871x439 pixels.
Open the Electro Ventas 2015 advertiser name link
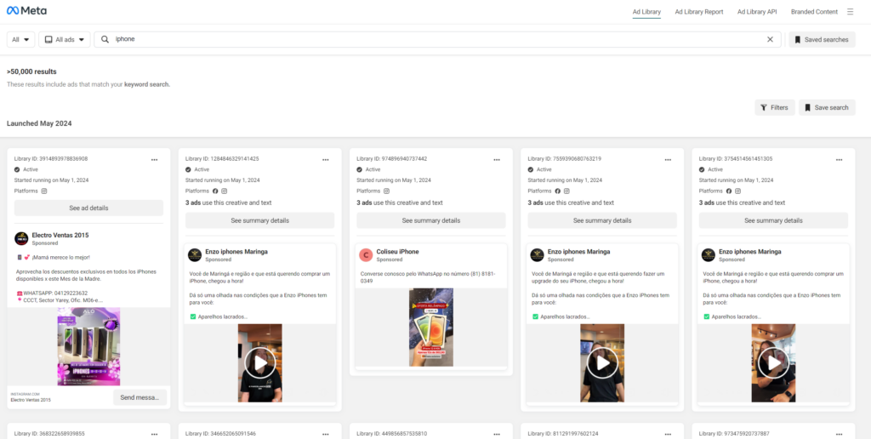(60, 235)
